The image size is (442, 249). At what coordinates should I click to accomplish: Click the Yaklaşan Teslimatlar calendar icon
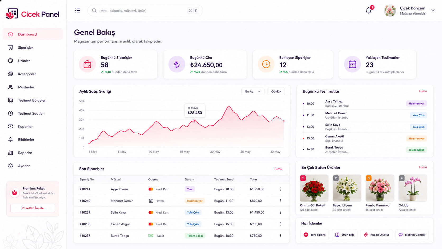pyautogui.click(x=352, y=64)
